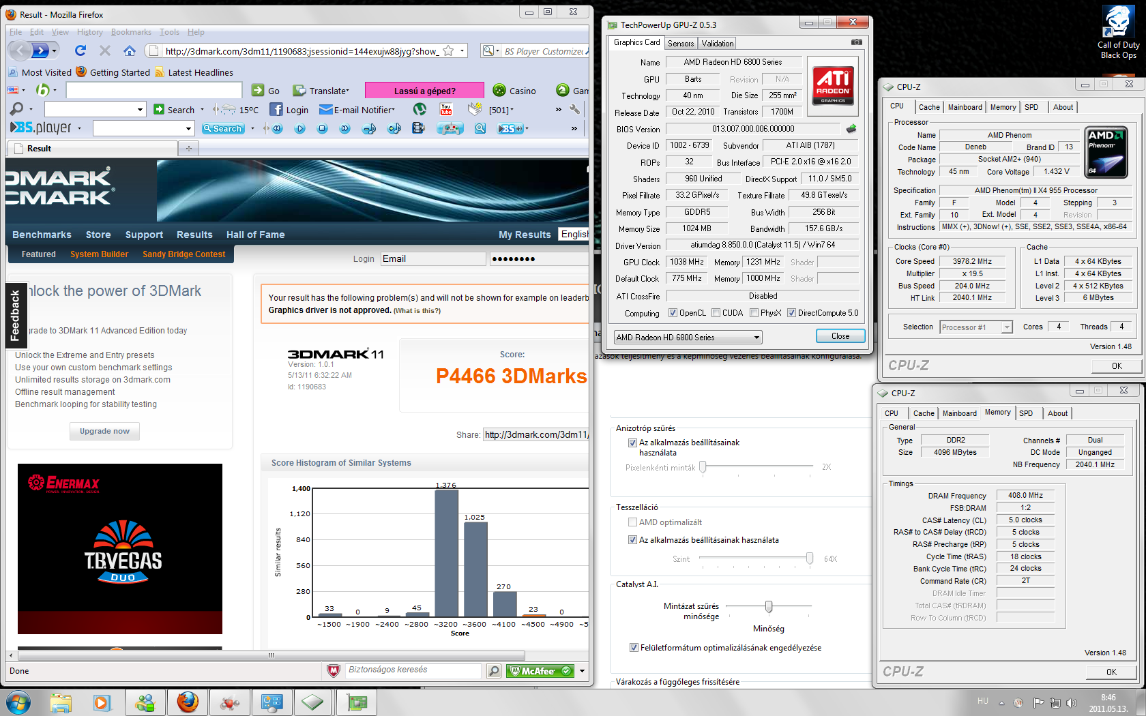
Task: Toggle tessellation 'Az alkalmazás beállításainak használata' checkbox
Action: pos(633,540)
